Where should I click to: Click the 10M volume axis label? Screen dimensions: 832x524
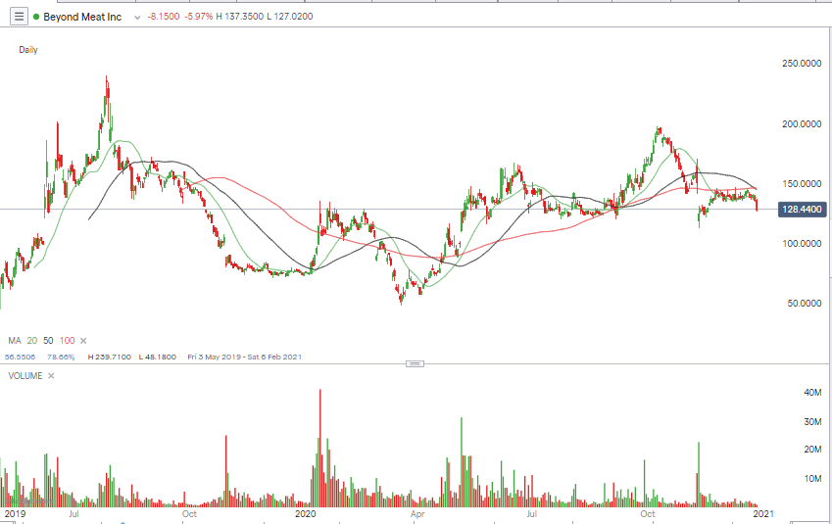(812, 478)
